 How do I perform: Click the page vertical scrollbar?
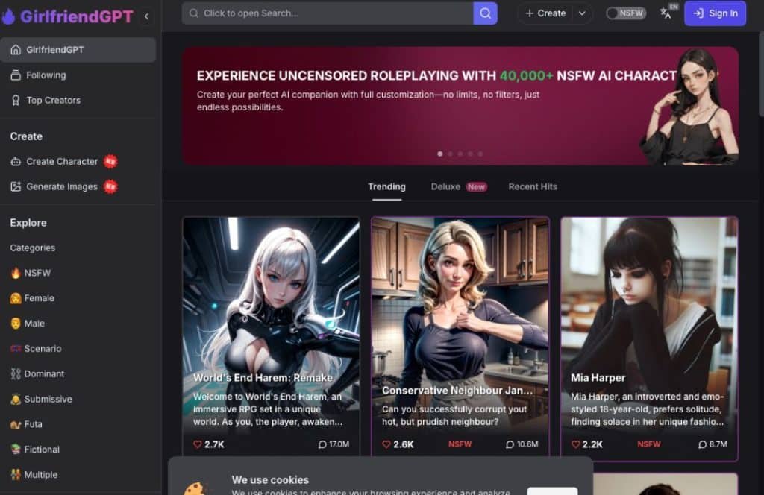[x=760, y=73]
